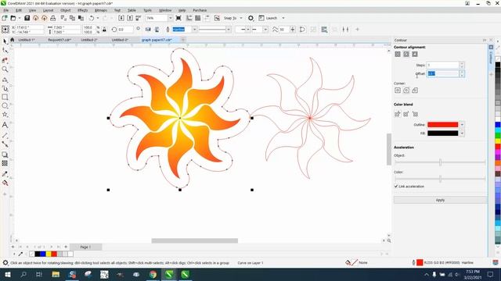The width and height of the screenshot is (501, 281).
Task: Select bevel corner option
Action: coord(415,91)
